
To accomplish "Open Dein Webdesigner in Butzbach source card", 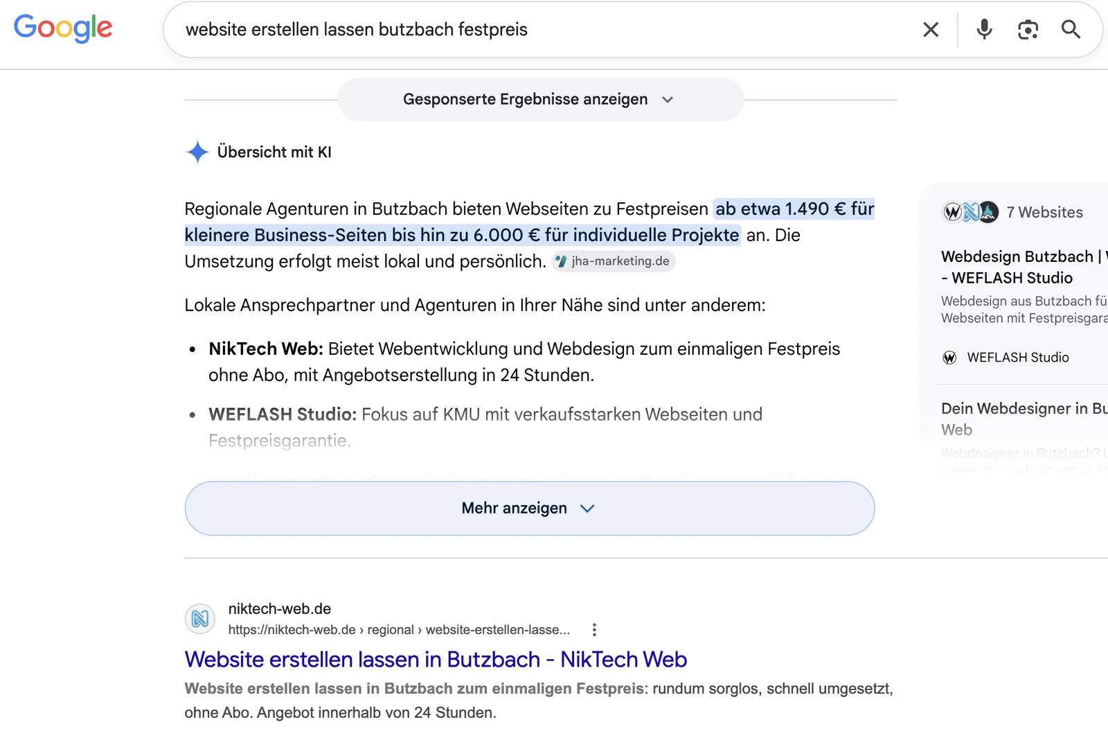I will 1024,419.
